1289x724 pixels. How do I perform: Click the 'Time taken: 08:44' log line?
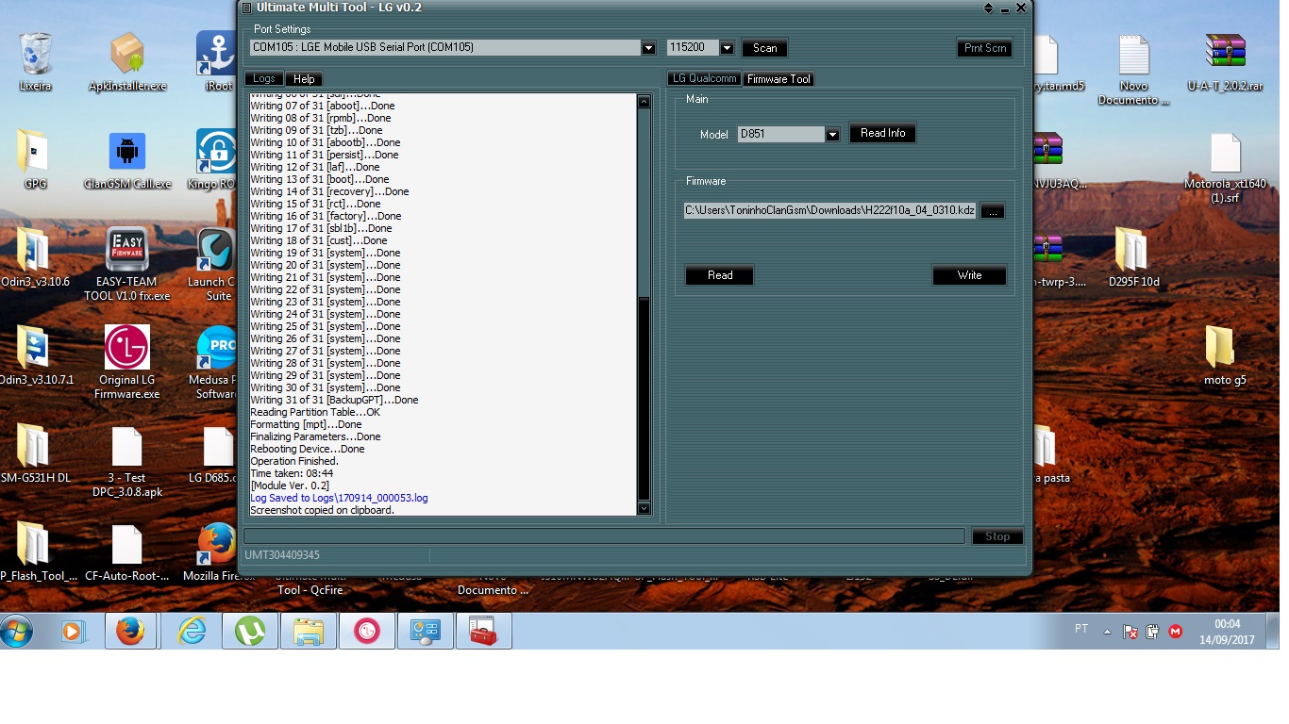[291, 473]
